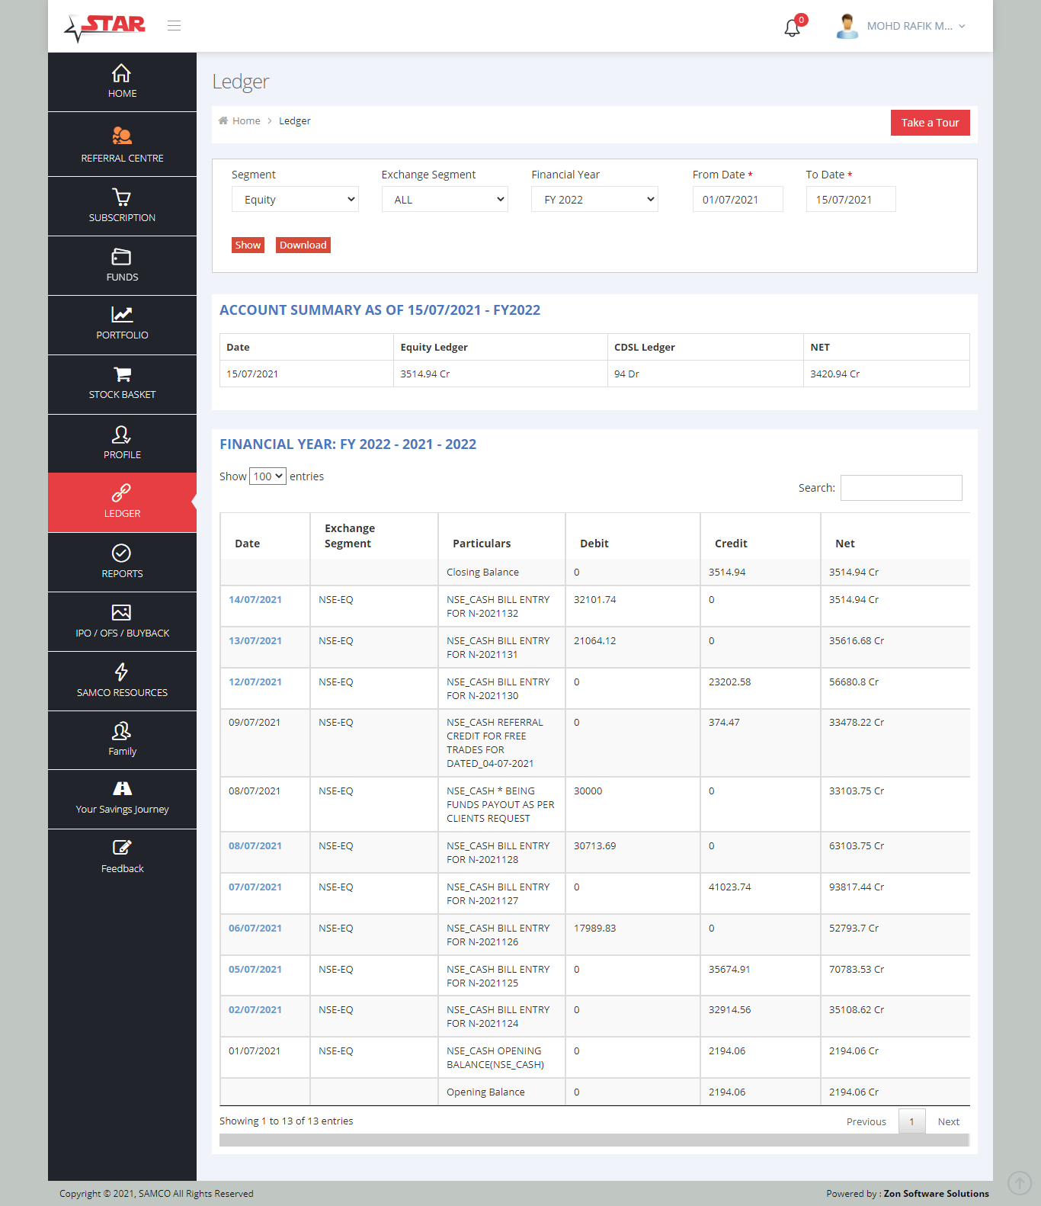This screenshot has height=1206, width=1041.
Task: Open Exchange Segment ALL dropdown
Action: tap(445, 200)
